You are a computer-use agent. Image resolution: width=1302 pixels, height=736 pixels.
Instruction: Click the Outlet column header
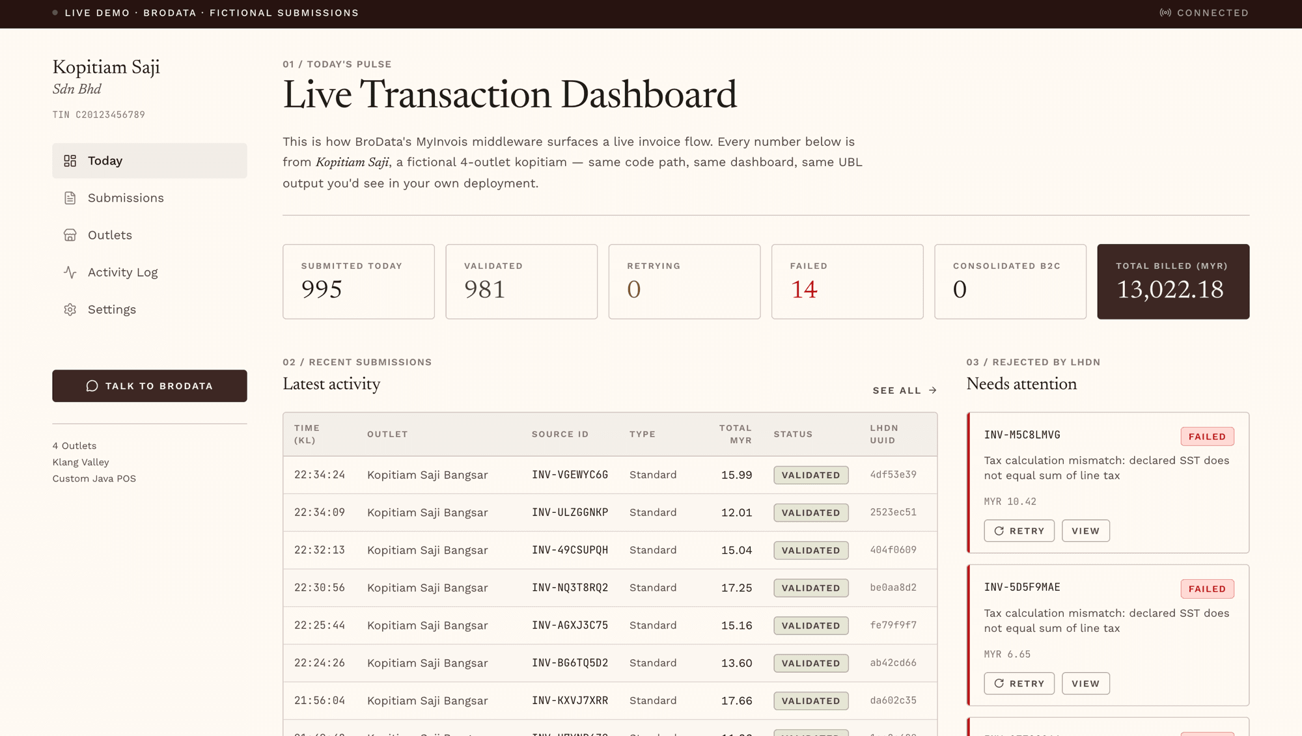click(x=387, y=434)
